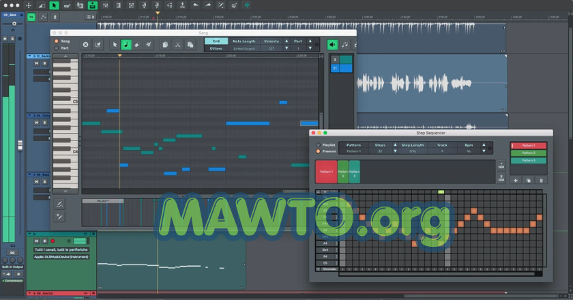
Task: Click the Note Length header in Song editor
Action: (244, 42)
